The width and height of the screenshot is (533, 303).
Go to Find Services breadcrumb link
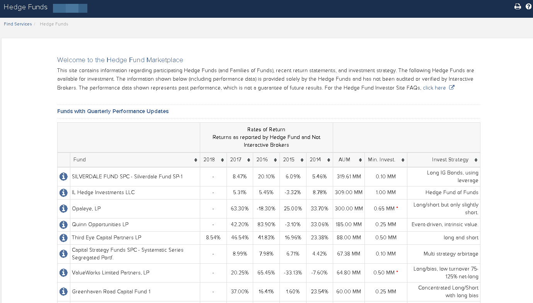coord(18,24)
